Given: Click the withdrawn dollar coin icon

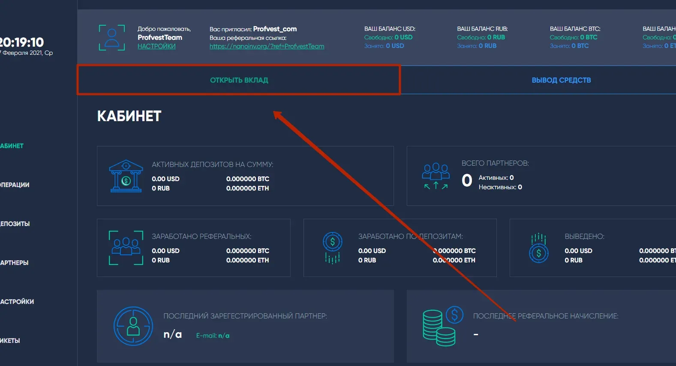Looking at the screenshot, I should 539,248.
